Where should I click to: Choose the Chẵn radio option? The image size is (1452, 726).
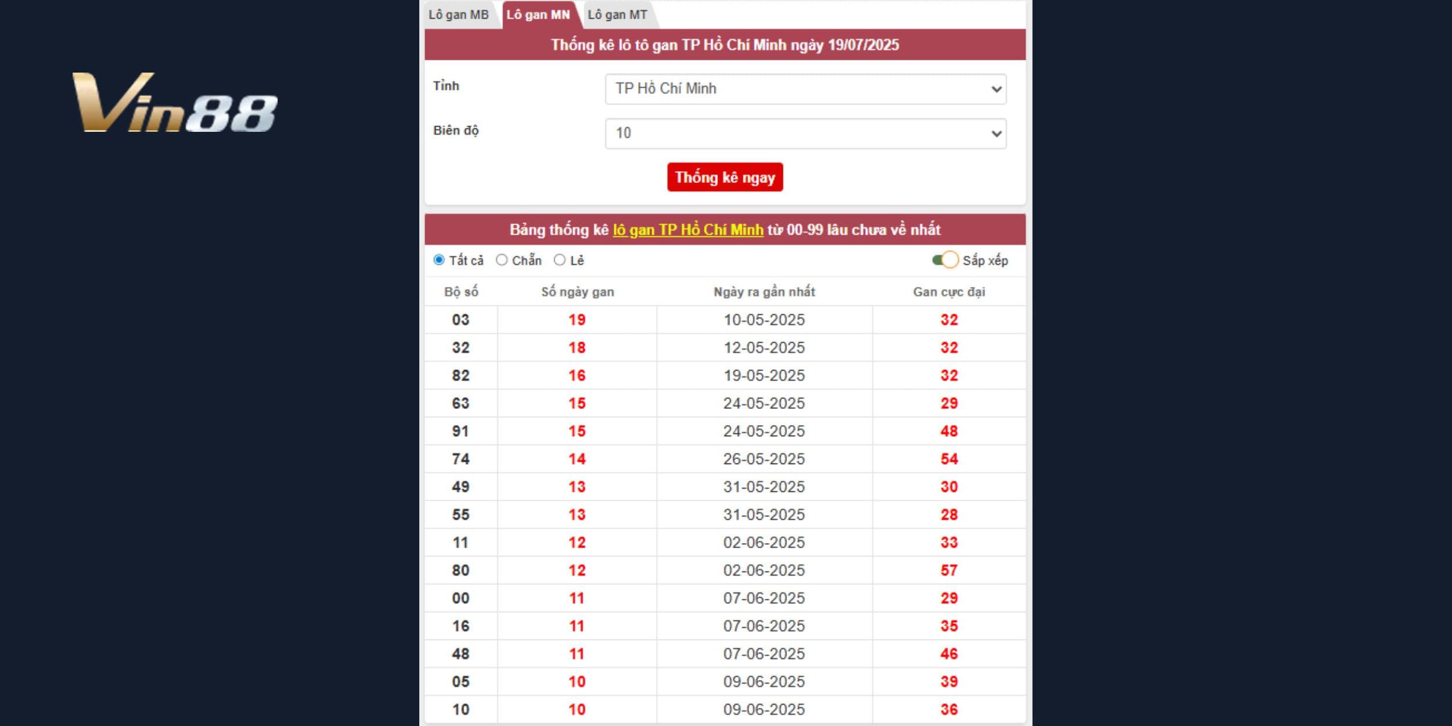point(502,260)
